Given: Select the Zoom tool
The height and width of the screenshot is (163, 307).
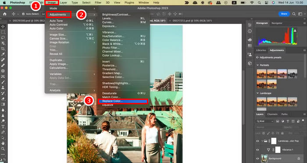Looking at the screenshot, I should click(x=3, y=149).
